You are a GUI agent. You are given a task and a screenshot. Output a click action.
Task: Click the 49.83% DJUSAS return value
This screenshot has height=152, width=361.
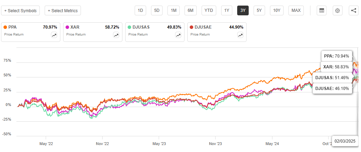174,27
